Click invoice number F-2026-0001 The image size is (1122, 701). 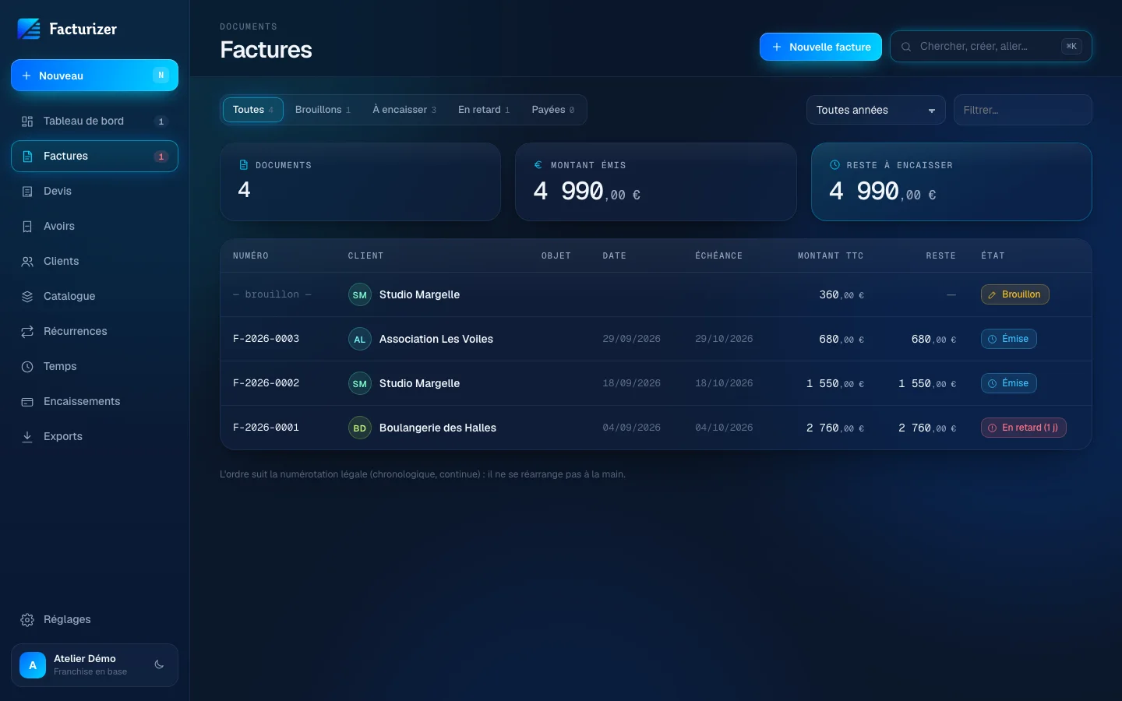tap(266, 428)
